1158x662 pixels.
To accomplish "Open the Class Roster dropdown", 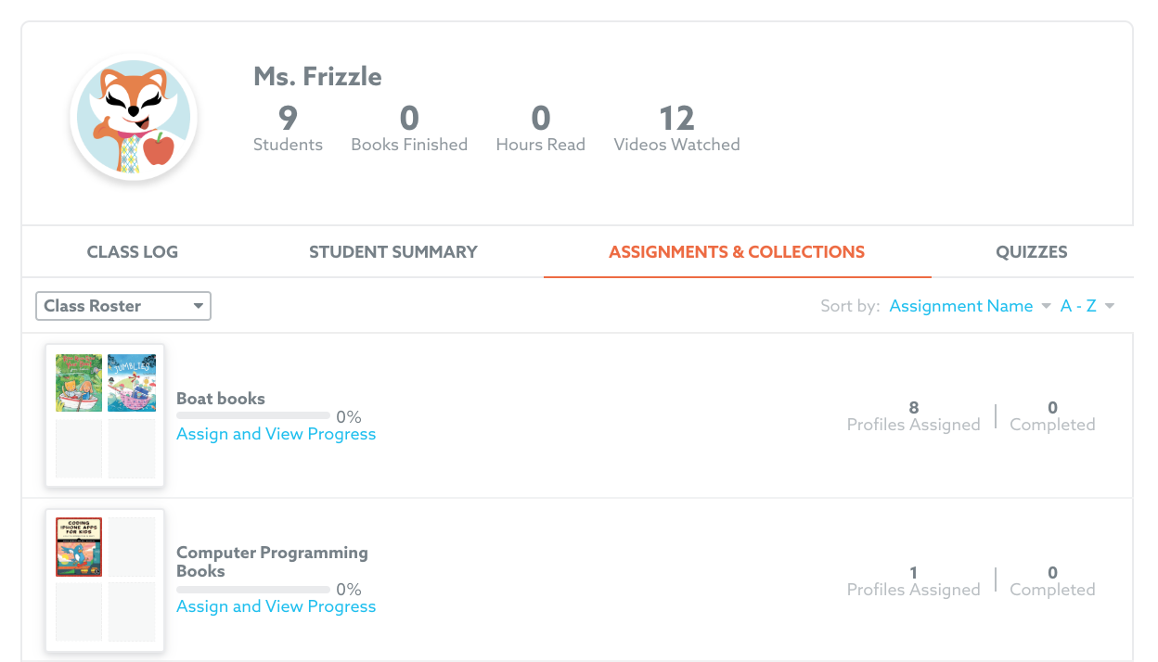I will (123, 306).
